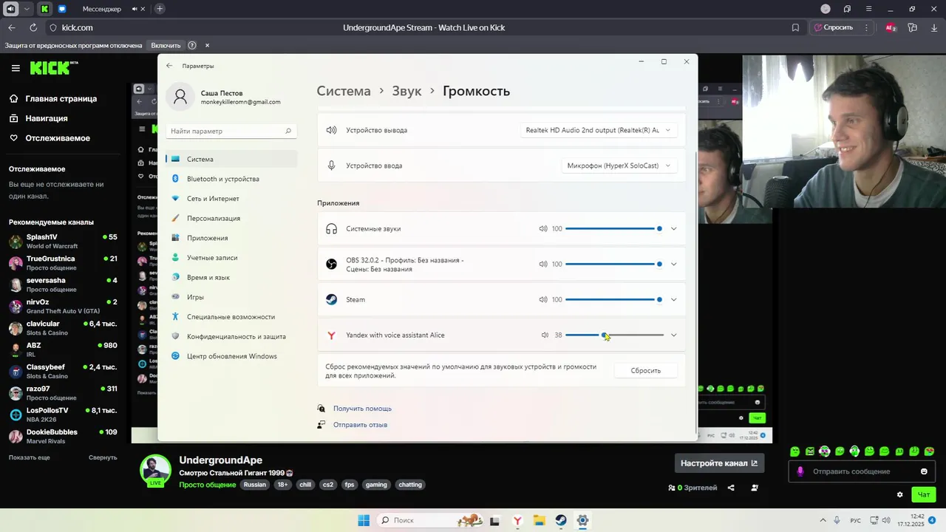Viewport: 946px width, 532px height.
Task: Click the Windows taskbar Поиск box
Action: click(430, 520)
